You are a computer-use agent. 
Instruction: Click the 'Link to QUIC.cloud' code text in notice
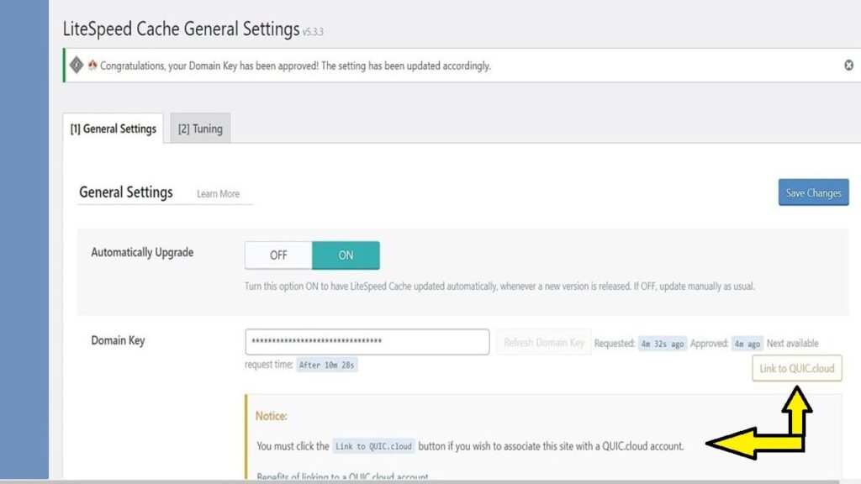[x=373, y=446]
